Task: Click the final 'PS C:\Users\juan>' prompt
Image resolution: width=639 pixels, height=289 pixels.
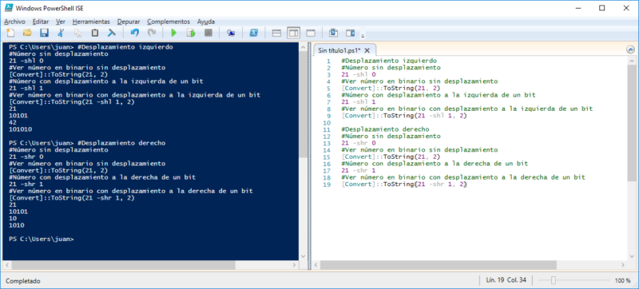Action: (42, 239)
